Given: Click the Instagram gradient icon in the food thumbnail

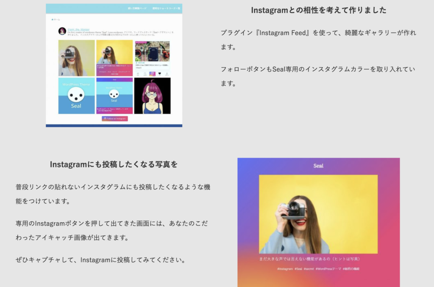Looking at the screenshot, I should pos(152,74).
